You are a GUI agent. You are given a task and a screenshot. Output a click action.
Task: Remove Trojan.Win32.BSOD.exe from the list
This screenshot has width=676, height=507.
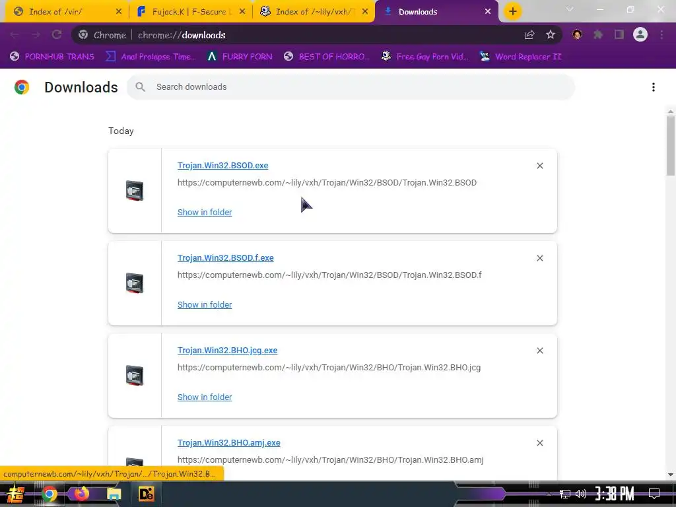(x=540, y=166)
